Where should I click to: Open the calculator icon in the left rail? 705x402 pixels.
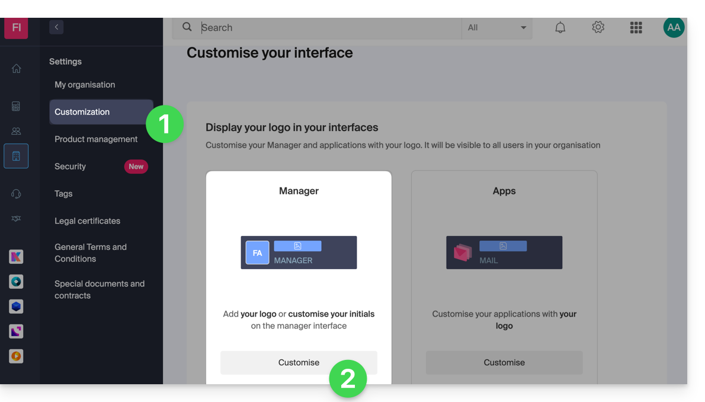click(x=16, y=107)
